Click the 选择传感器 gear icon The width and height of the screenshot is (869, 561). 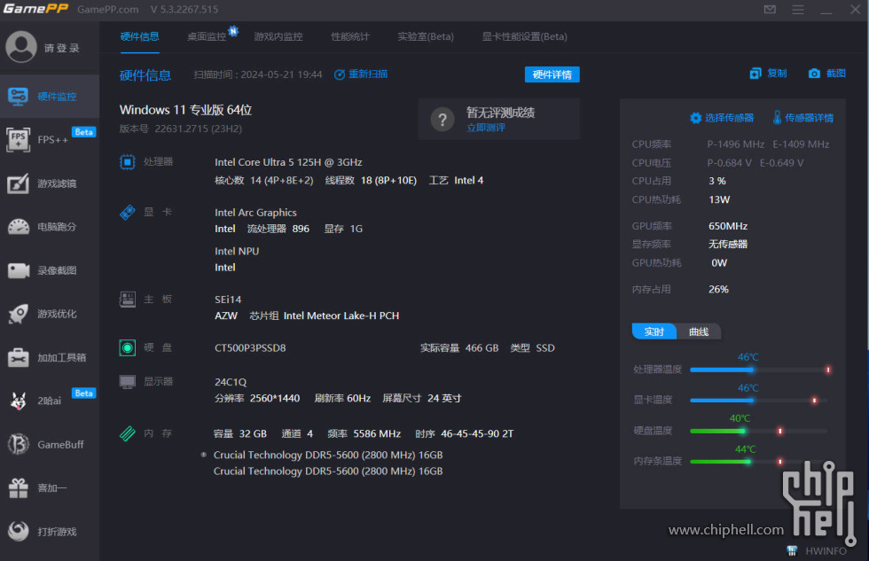click(695, 118)
